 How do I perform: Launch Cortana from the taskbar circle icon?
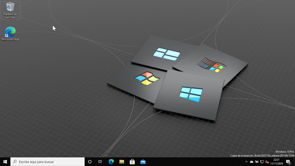90,162
